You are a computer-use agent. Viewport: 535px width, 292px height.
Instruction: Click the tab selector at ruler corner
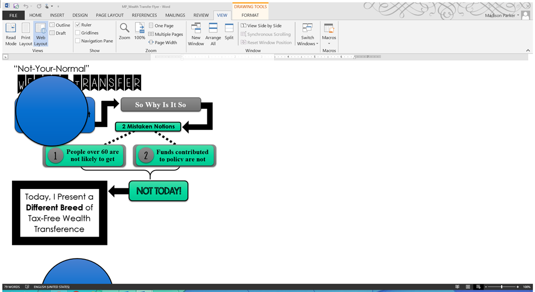coord(5,57)
